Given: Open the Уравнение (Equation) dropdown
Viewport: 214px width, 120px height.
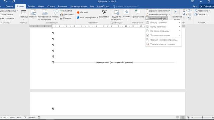Looking at the screenshot, I should (202, 11).
